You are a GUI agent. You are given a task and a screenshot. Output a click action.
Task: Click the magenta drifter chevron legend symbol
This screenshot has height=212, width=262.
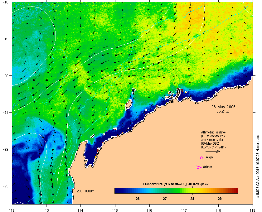pos(199,167)
